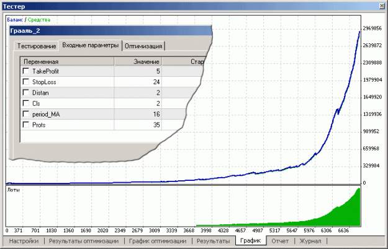Select the StopLoss value 24
388x249 pixels.
tap(156, 82)
